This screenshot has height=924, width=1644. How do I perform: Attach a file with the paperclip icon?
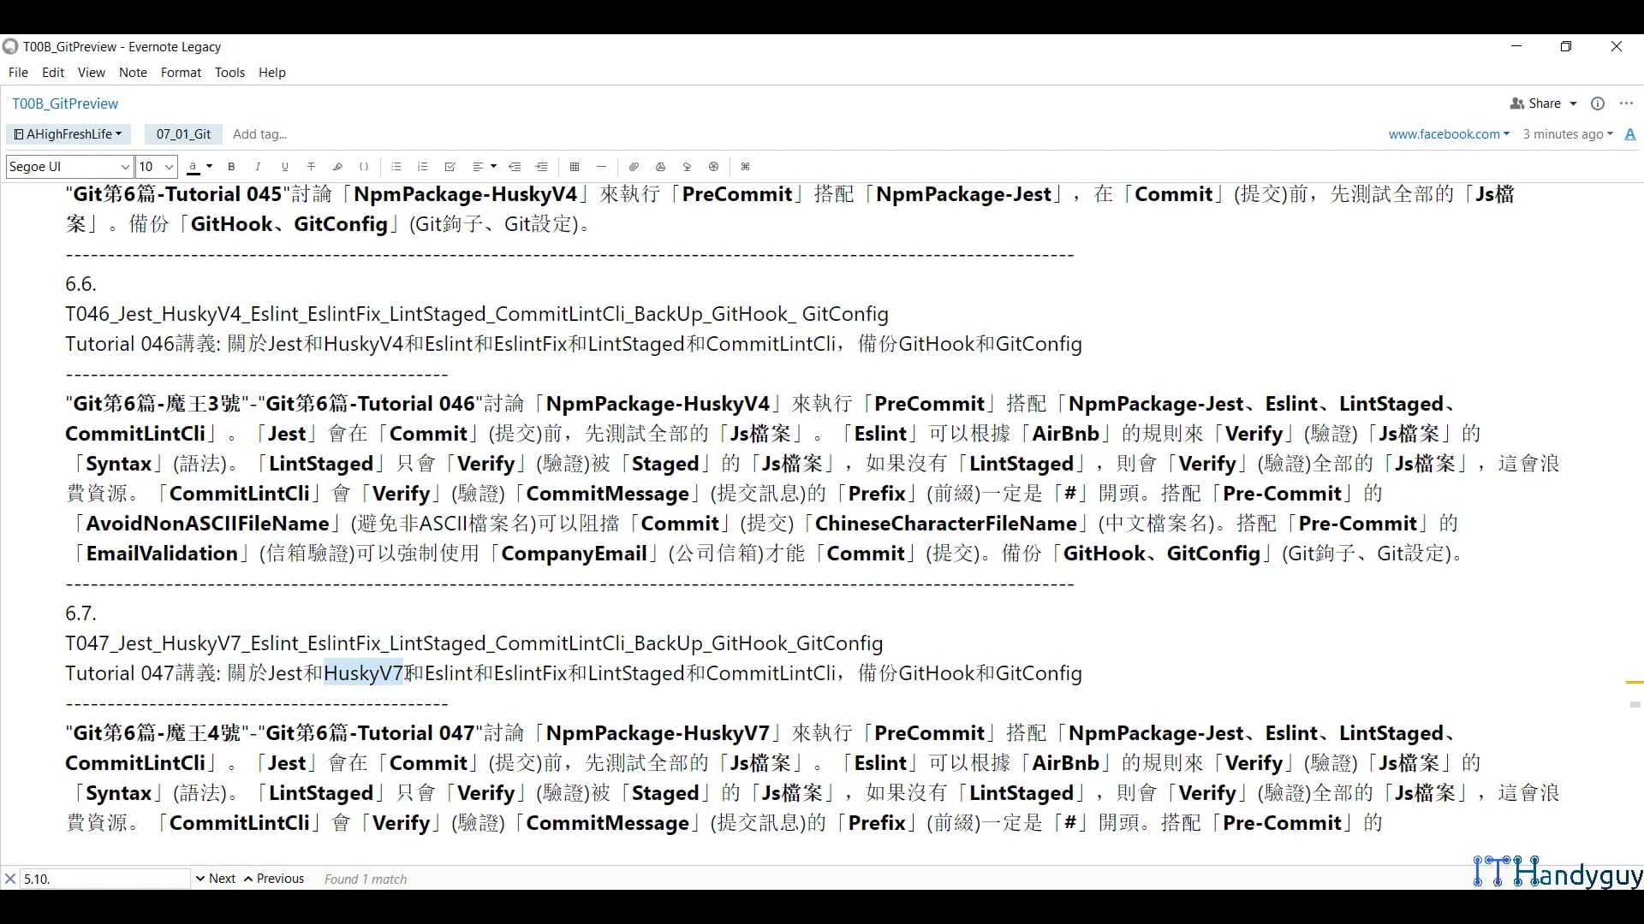pos(634,167)
